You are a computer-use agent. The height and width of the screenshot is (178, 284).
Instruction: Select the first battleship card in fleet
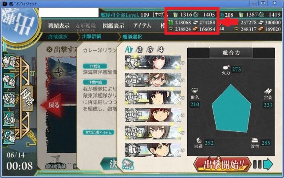coord(153,62)
